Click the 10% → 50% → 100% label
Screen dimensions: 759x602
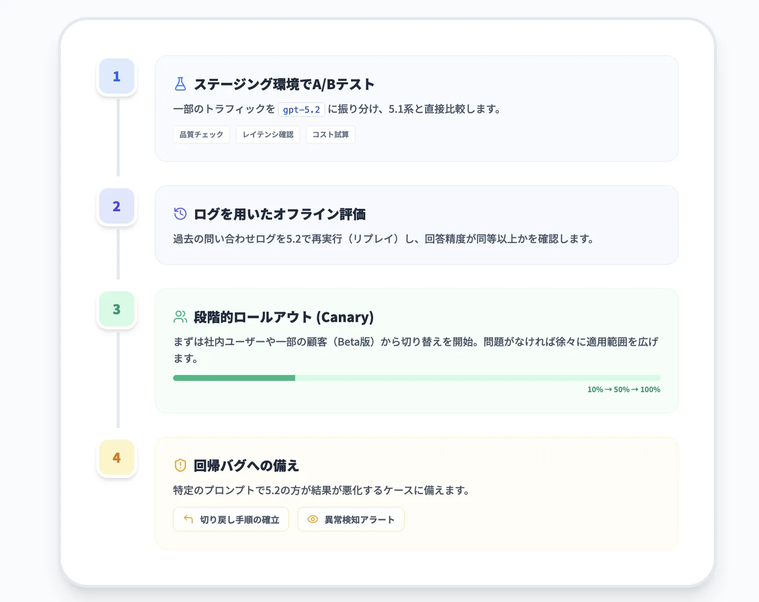coord(624,389)
